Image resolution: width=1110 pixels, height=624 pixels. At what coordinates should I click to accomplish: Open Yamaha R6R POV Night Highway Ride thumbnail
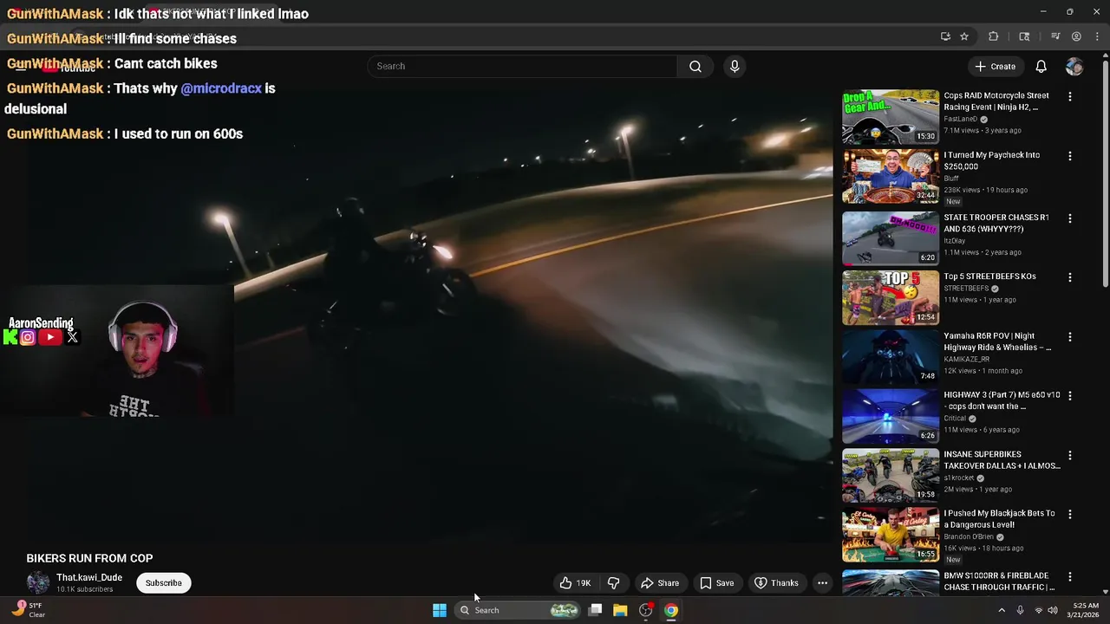click(891, 357)
